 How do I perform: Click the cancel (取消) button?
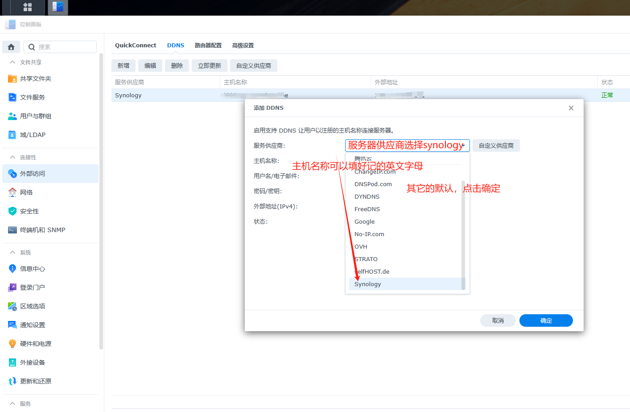click(498, 320)
